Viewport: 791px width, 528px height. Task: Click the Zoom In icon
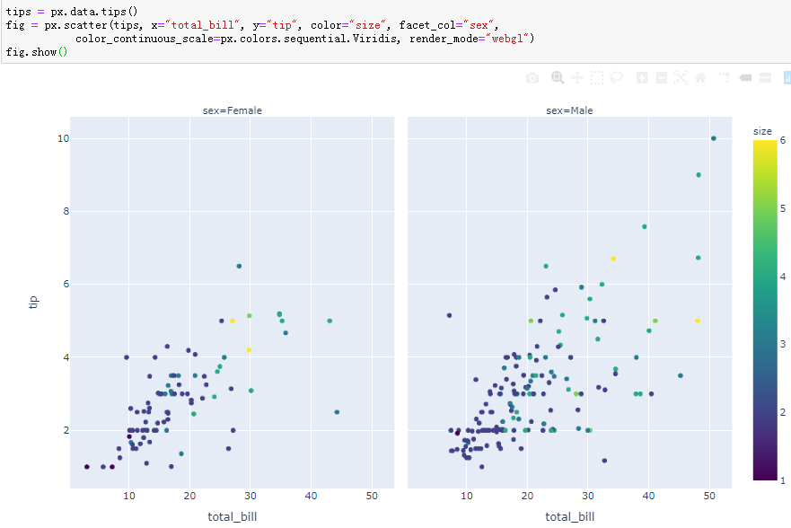641,78
